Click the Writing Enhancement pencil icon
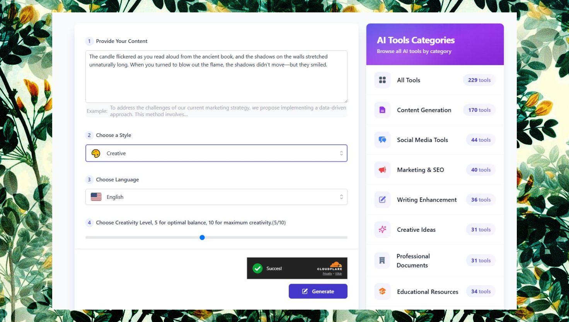Viewport: 569px width, 322px height. pos(382,200)
